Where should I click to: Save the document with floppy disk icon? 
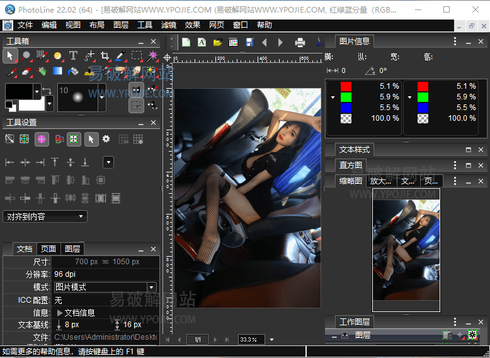coord(249,42)
